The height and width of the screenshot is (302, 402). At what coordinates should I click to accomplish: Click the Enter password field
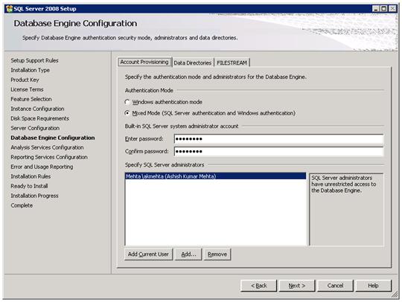(x=279, y=139)
